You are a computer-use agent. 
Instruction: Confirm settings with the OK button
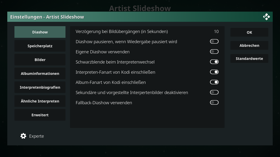pos(249,32)
